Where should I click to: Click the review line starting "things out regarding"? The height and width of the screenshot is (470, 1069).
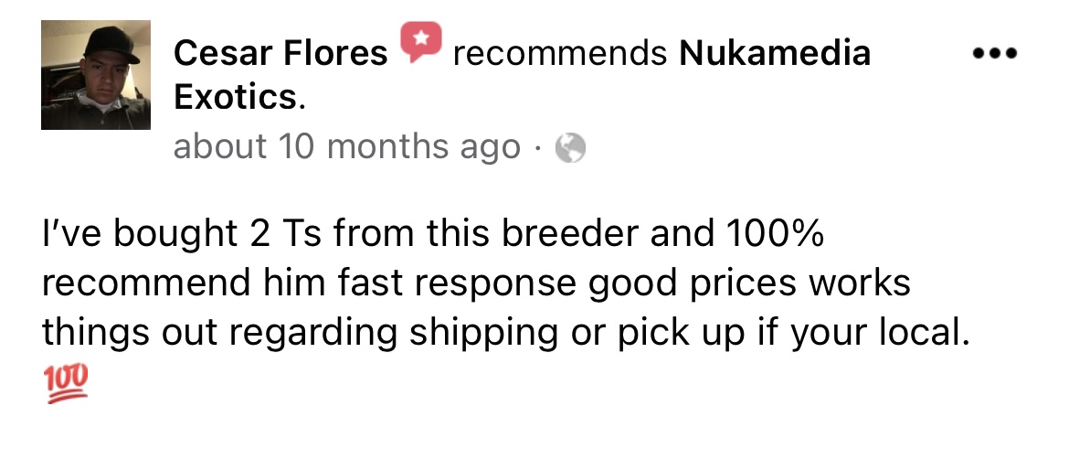pyautogui.click(x=505, y=333)
